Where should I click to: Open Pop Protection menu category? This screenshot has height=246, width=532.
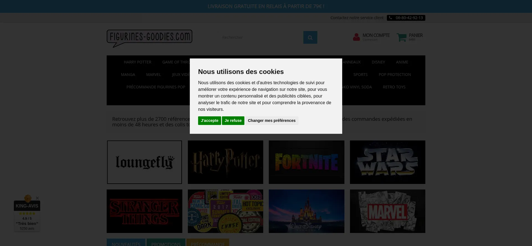coord(395,75)
